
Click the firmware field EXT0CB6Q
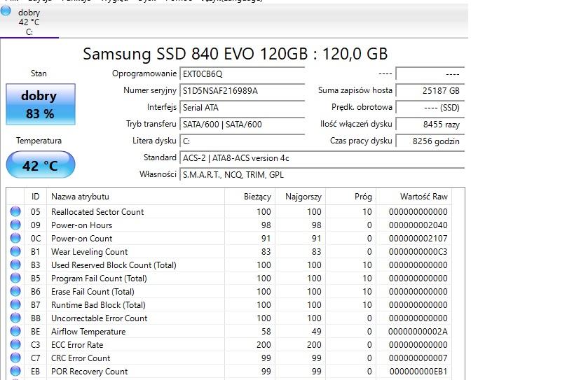242,74
